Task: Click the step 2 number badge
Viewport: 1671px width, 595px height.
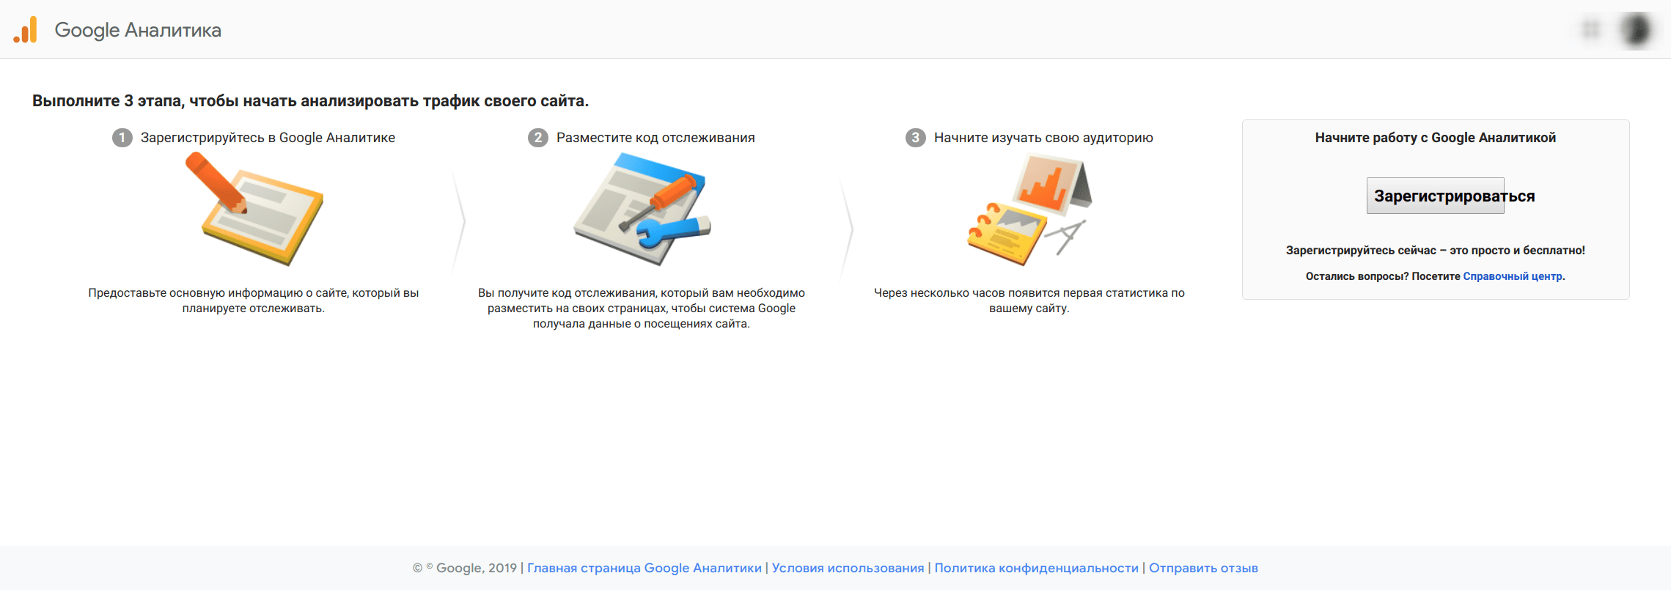Action: pyautogui.click(x=538, y=138)
